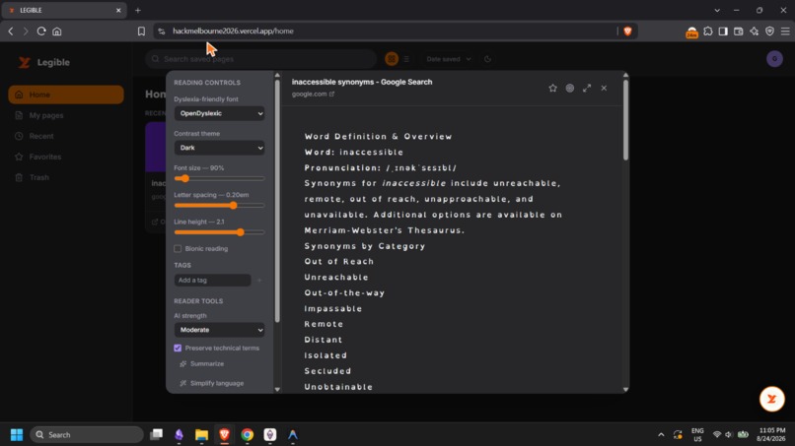Switch to grid view of saved pages
Screen dimensions: 795x446
[x=392, y=59]
